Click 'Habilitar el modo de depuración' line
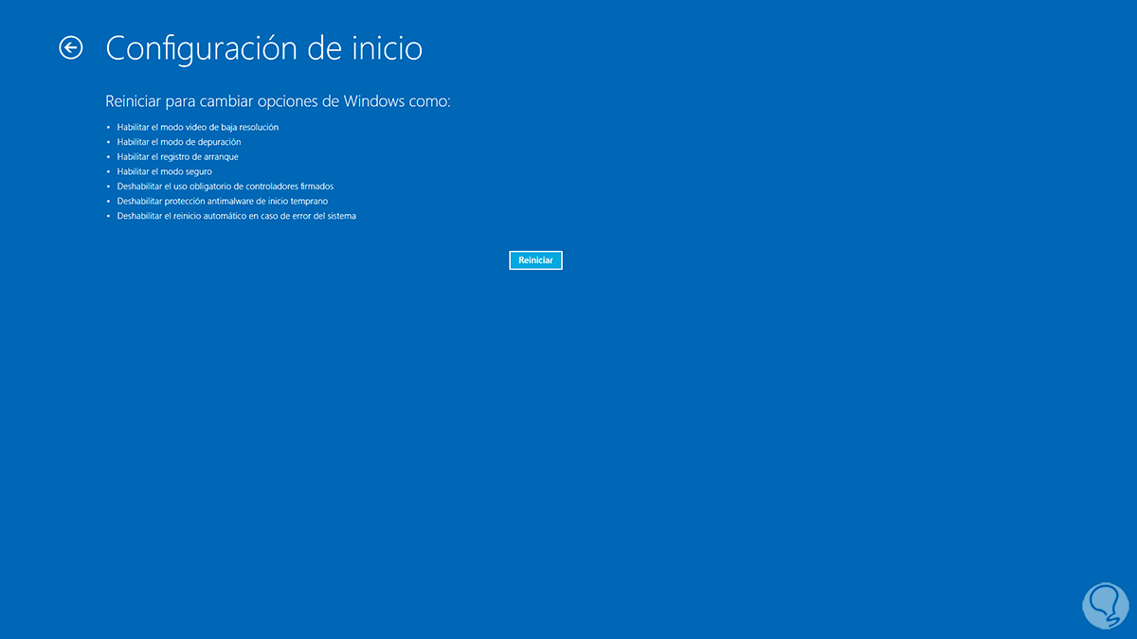Image resolution: width=1137 pixels, height=639 pixels. [179, 142]
